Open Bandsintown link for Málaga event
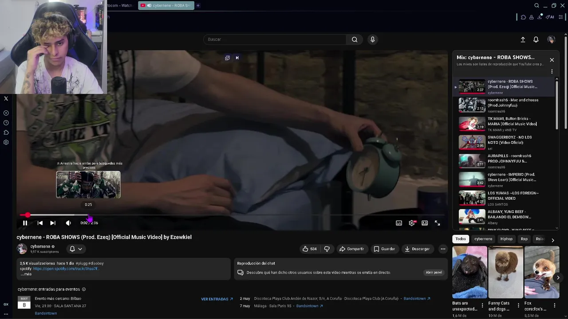The width and height of the screenshot is (568, 319). point(309,306)
